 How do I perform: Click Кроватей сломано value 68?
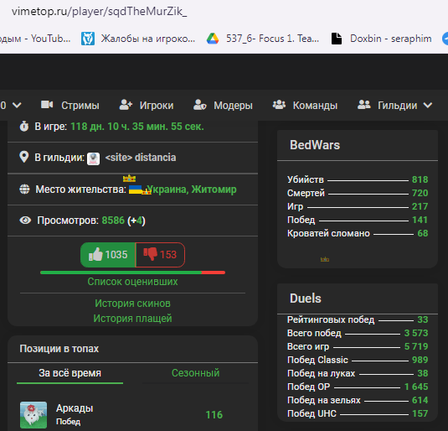point(423,233)
